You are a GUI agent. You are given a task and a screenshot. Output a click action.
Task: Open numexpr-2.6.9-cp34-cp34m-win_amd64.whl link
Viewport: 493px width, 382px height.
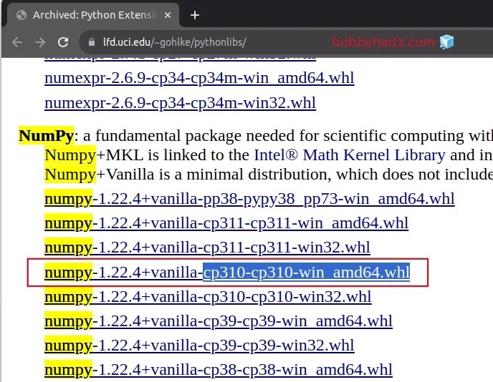199,78
